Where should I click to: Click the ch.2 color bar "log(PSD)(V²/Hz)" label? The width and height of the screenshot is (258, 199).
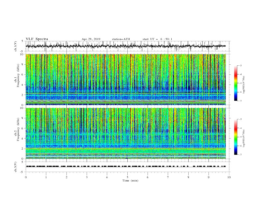pyautogui.click(x=244, y=139)
